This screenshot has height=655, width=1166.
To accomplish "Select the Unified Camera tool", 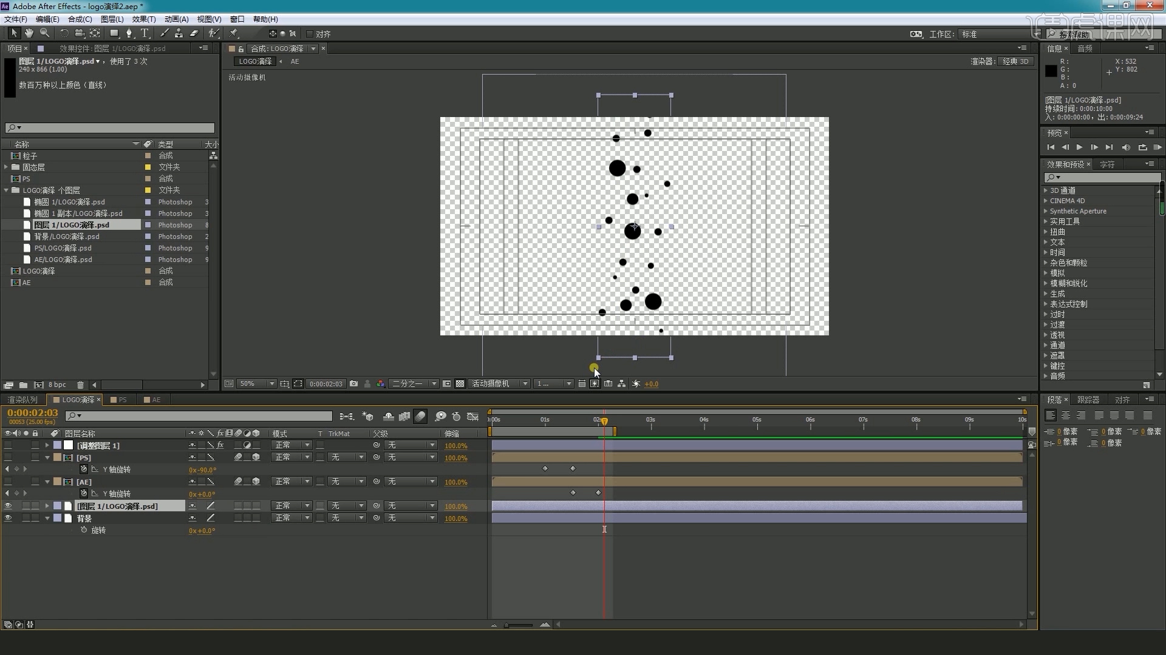I will (x=79, y=33).
